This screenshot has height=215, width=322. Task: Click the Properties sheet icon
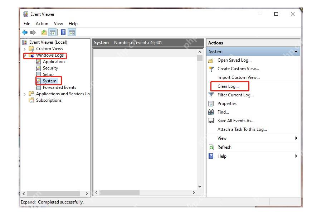pyautogui.click(x=211, y=104)
